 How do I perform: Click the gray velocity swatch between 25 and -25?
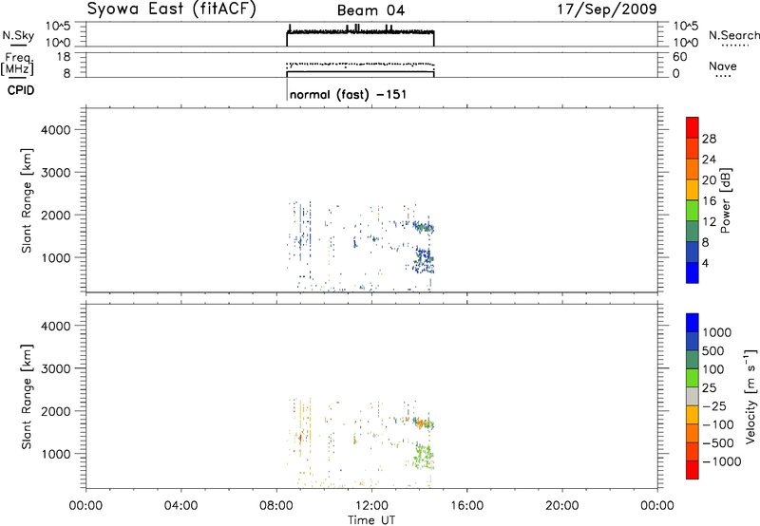tap(693, 396)
